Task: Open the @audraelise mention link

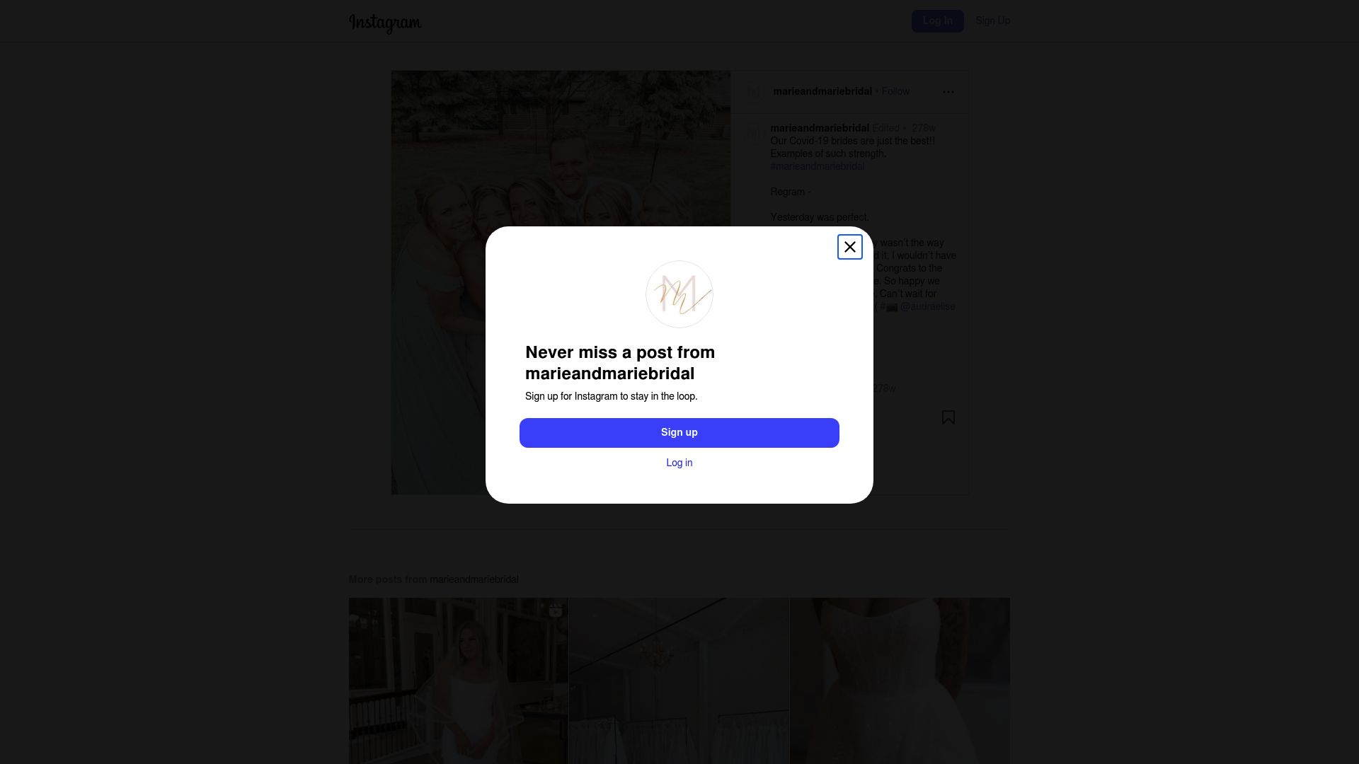Action: 927,306
